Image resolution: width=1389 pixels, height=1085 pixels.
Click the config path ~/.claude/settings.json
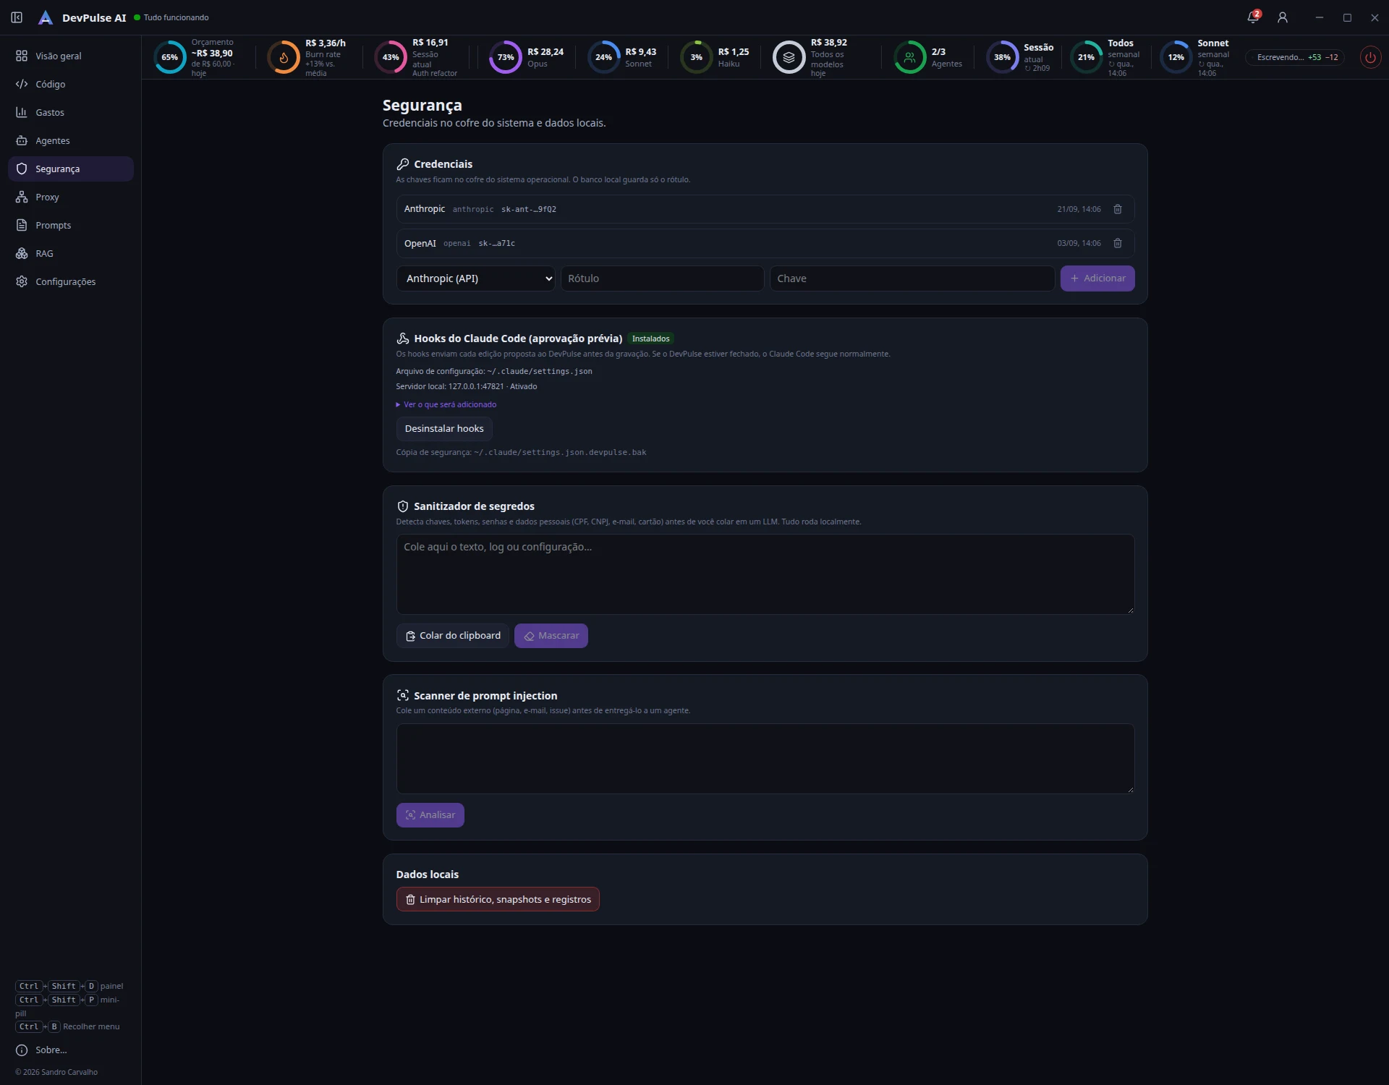click(540, 371)
